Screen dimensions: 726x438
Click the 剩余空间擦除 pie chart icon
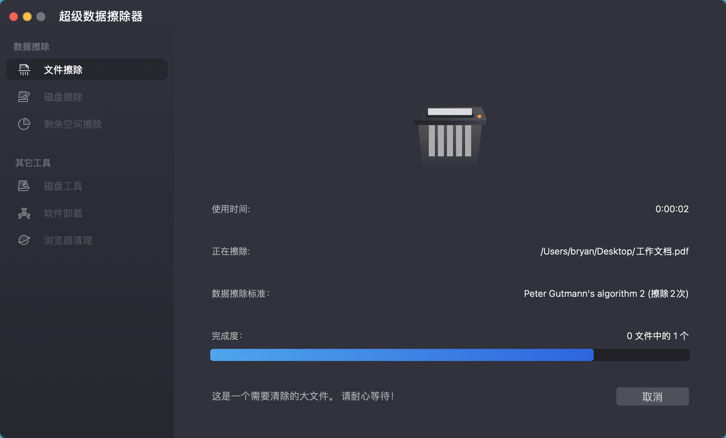[x=24, y=124]
